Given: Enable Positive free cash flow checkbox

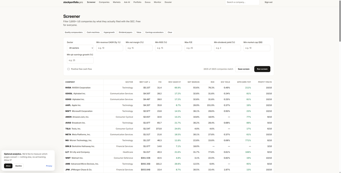Looking at the screenshot, I should pyautogui.click(x=68, y=69).
